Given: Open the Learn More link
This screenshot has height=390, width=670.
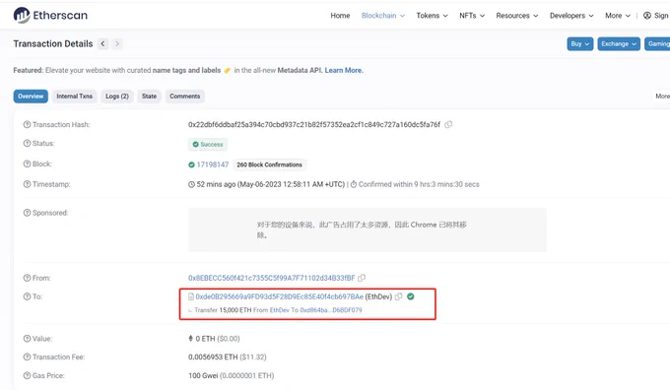Looking at the screenshot, I should (344, 70).
